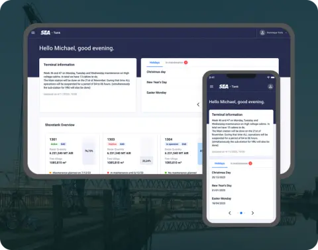The image size is (318, 250).
Task: Click Terminal information heading on phone
Action: (x=227, y=114)
